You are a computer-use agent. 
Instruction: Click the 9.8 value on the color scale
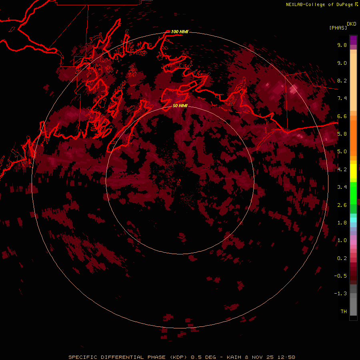coord(342,45)
